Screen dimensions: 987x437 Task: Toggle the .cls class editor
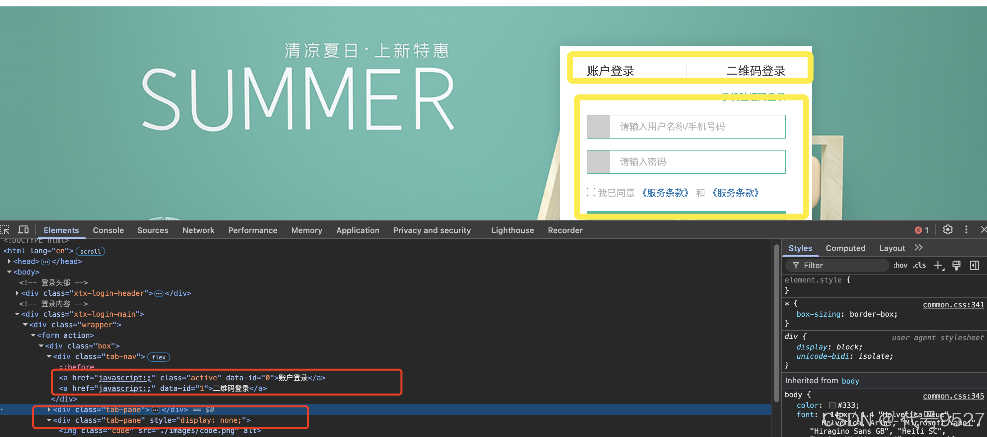coord(919,266)
